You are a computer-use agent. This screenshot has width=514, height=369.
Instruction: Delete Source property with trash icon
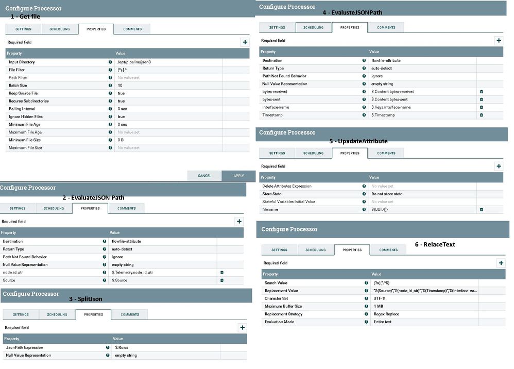222,280
